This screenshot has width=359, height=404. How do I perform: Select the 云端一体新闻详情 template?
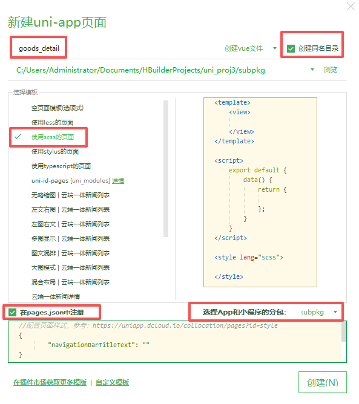click(x=56, y=297)
